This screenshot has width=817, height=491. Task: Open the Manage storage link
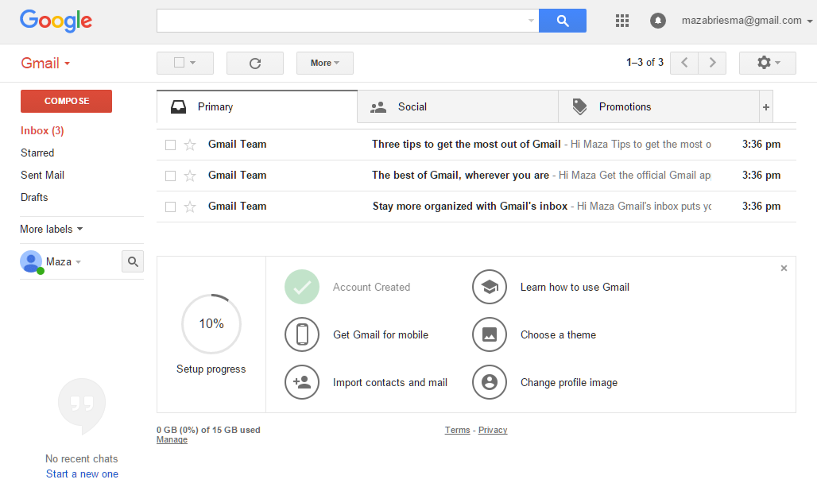coord(172,440)
